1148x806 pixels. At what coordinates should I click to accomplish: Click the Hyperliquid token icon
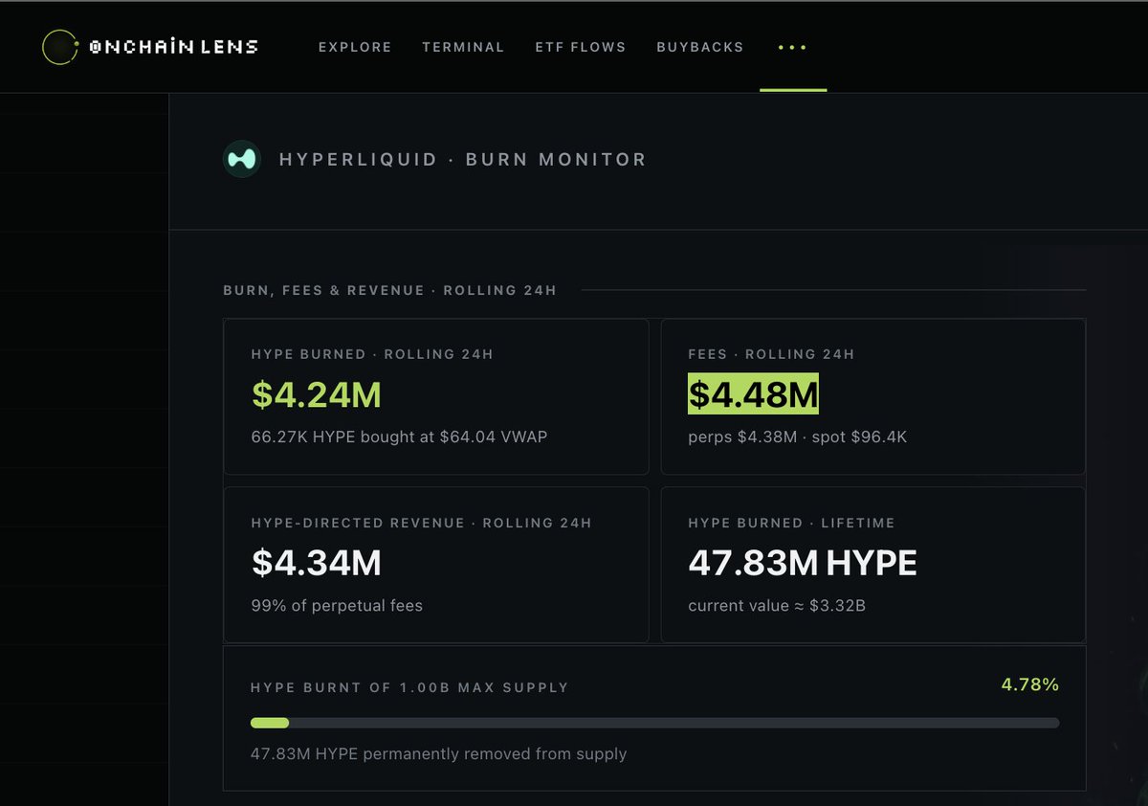pyautogui.click(x=242, y=160)
